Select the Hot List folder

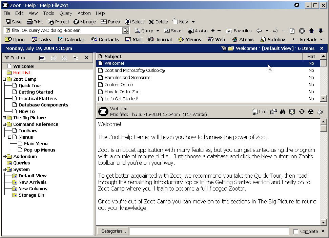22,73
